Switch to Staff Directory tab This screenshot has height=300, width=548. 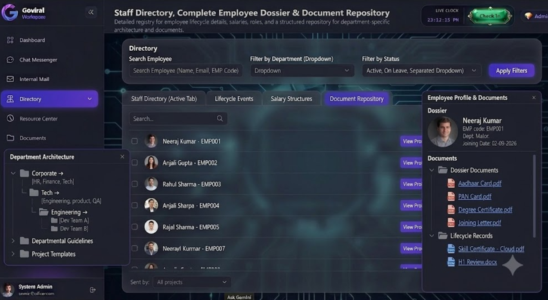[164, 98]
